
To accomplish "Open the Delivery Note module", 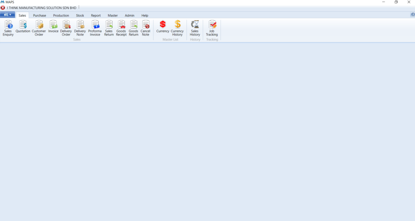I will pos(80,28).
